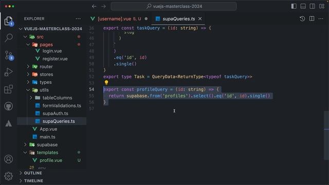
Task: Open App.vue file
Action: pyautogui.click(x=48, y=129)
